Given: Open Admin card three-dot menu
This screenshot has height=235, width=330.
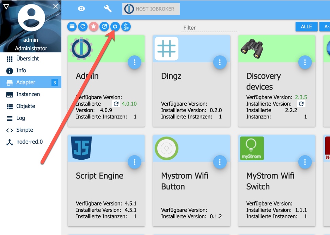Looking at the screenshot, I should coord(135,62).
